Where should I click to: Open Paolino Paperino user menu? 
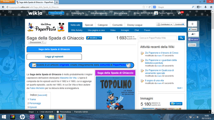tap(165, 13)
